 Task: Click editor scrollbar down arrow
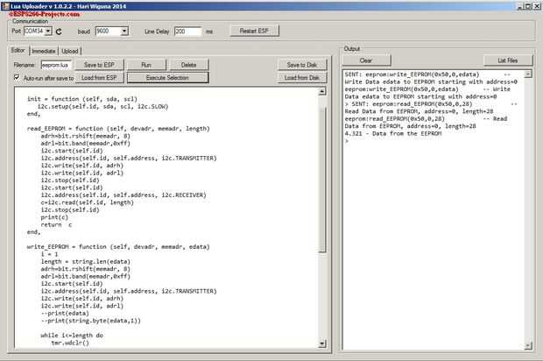pos(322,343)
